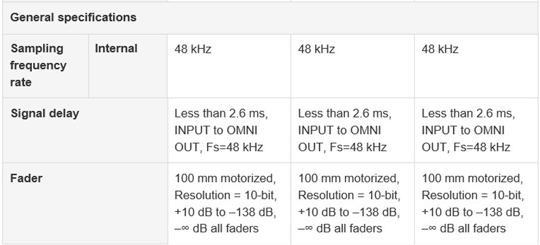
Task: Click first column Less than 2.6 ms text
Action: 221,114
